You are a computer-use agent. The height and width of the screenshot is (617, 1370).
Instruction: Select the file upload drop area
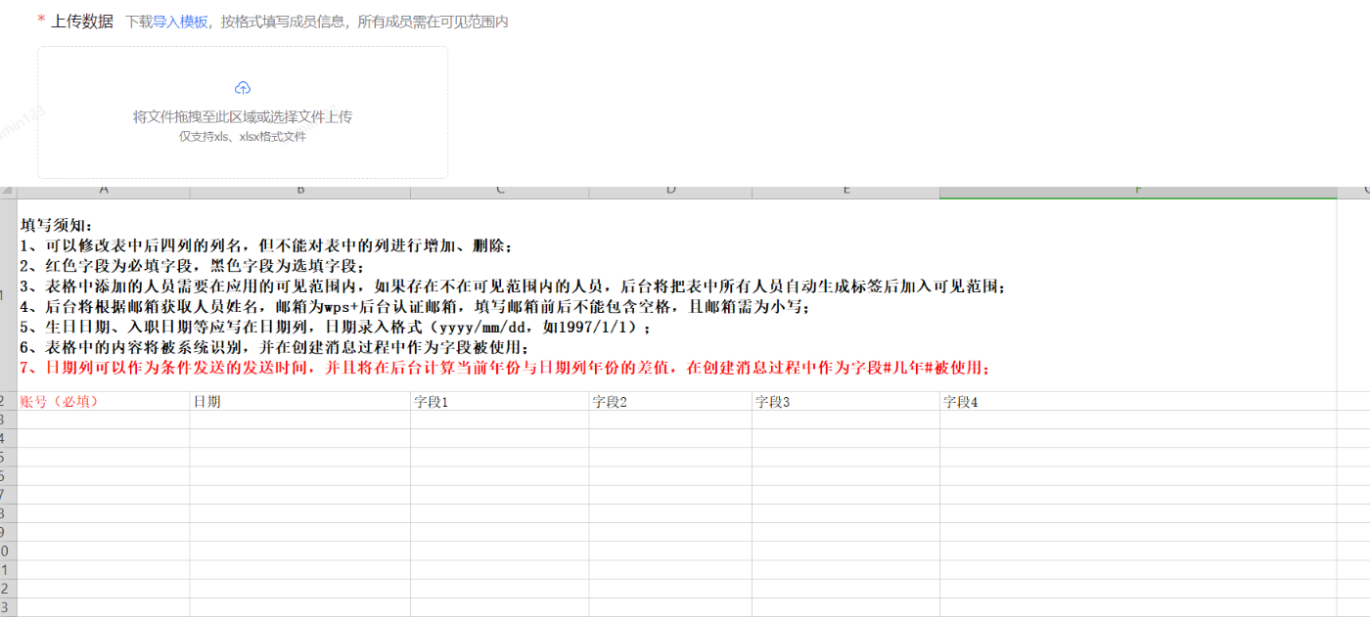tap(242, 112)
